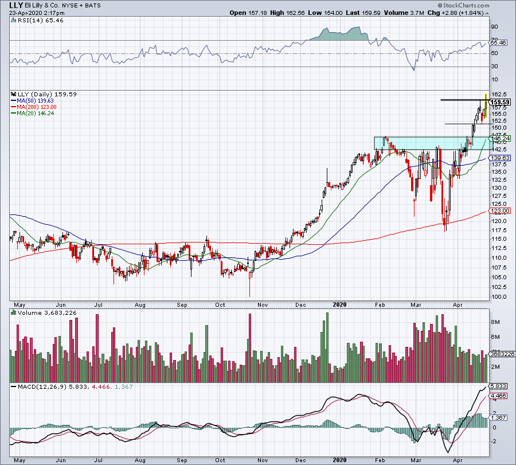Click the blue 139.63 price axis flag

pyautogui.click(x=500, y=158)
